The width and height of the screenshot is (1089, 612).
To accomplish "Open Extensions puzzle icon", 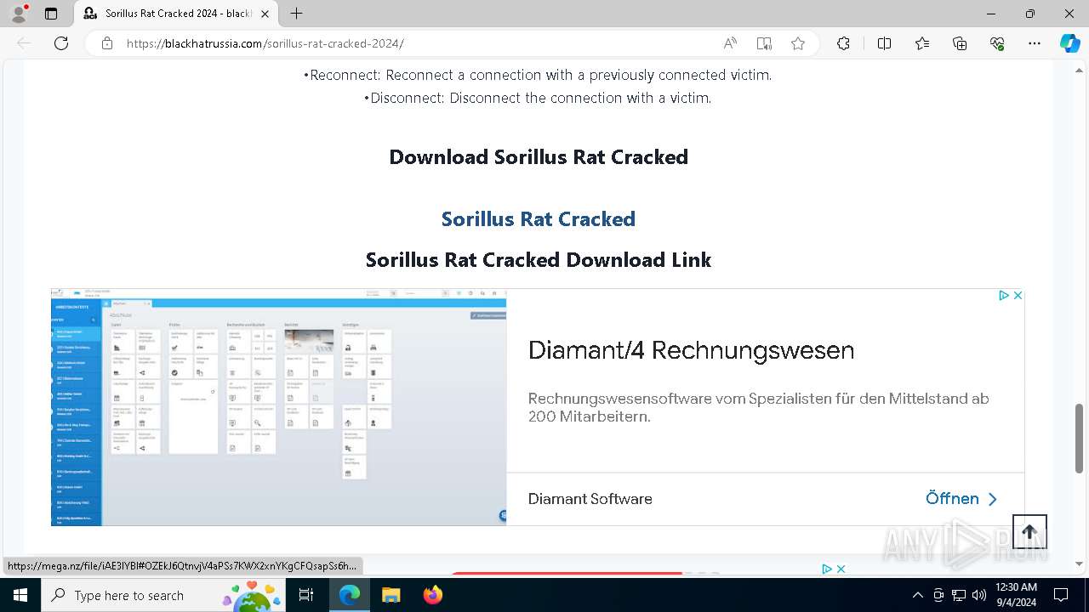I will (x=843, y=43).
